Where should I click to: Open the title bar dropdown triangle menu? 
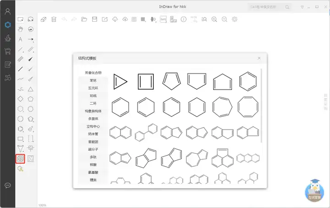coord(302,7)
